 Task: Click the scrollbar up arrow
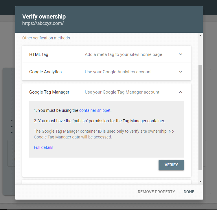pos(200,35)
